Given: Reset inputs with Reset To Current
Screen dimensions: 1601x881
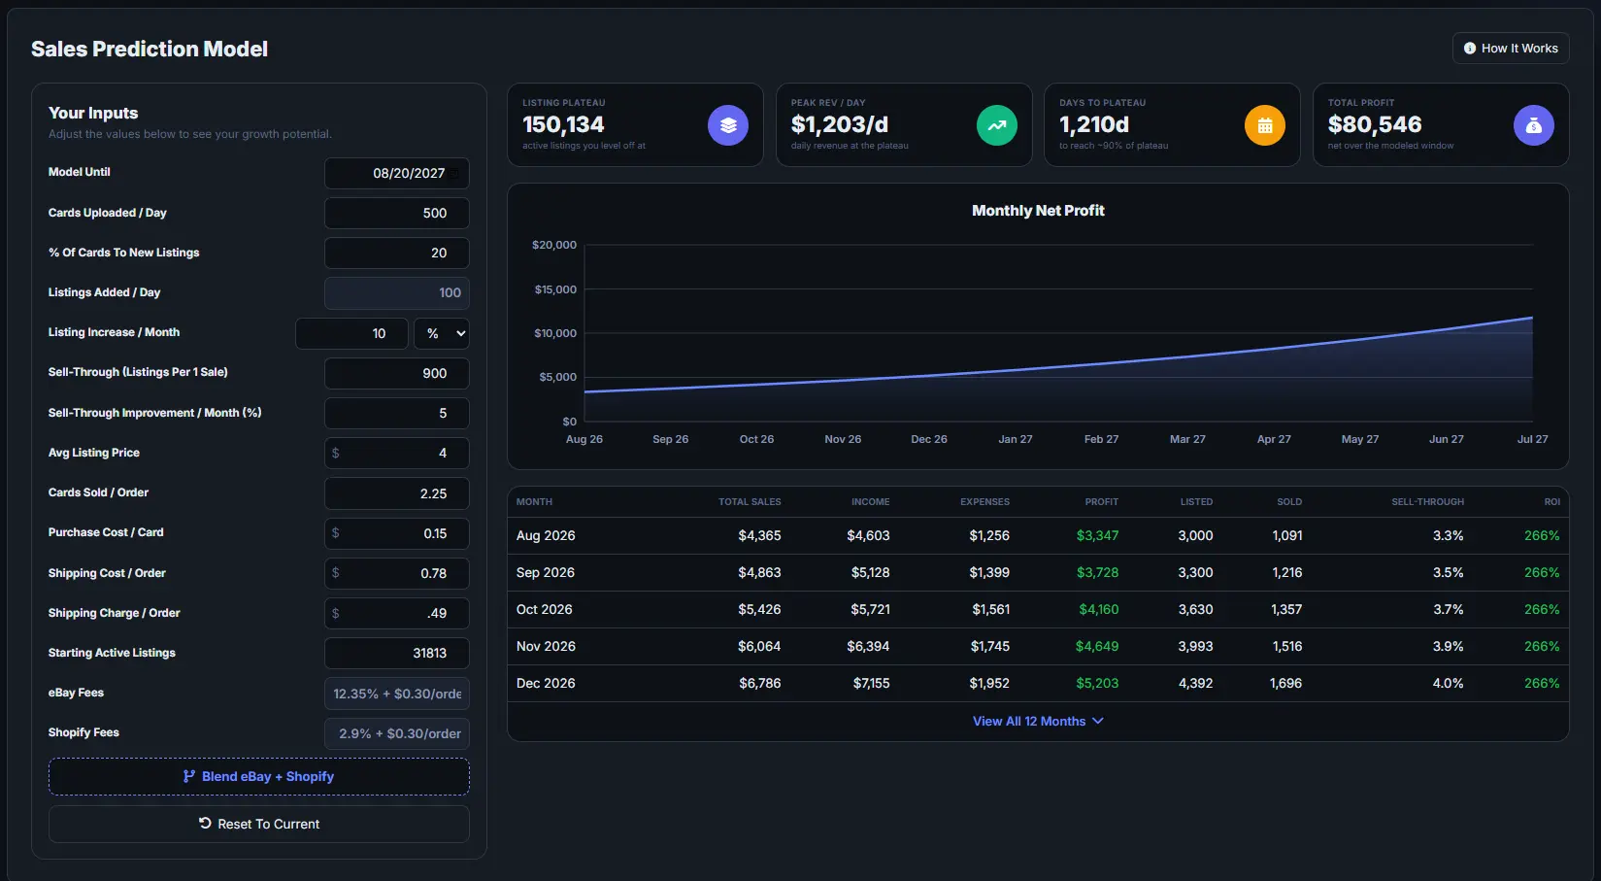Looking at the screenshot, I should pos(259,824).
